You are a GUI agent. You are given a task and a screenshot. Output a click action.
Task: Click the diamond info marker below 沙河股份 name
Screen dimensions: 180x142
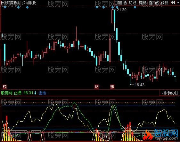(x=27, y=7)
